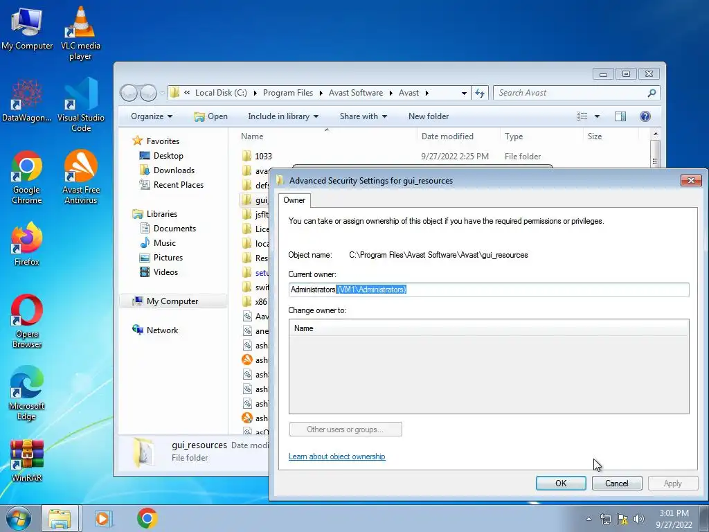Expand recent pages arrow next to navigation buttons
This screenshot has width=709, height=532.
tap(162, 94)
